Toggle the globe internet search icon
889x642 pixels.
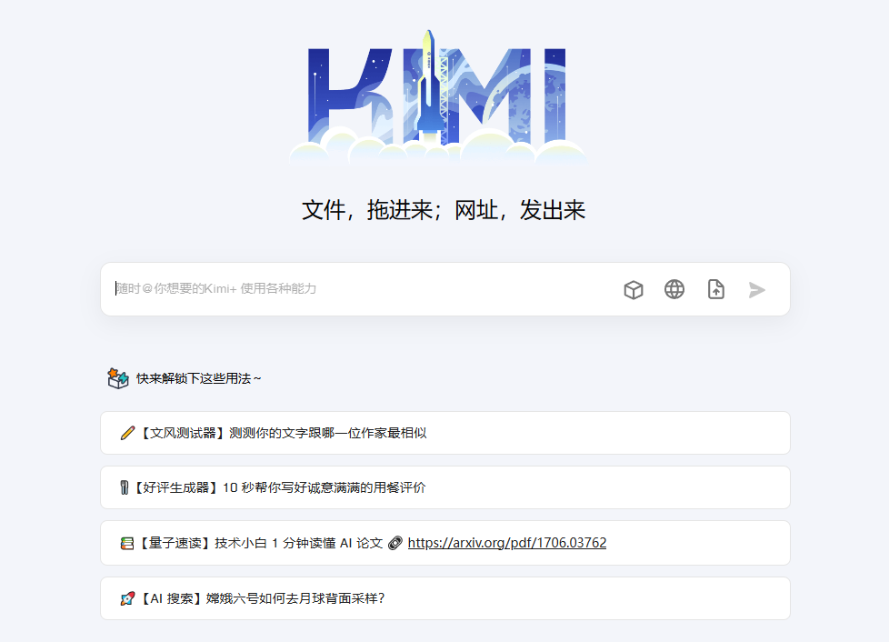[x=674, y=289]
